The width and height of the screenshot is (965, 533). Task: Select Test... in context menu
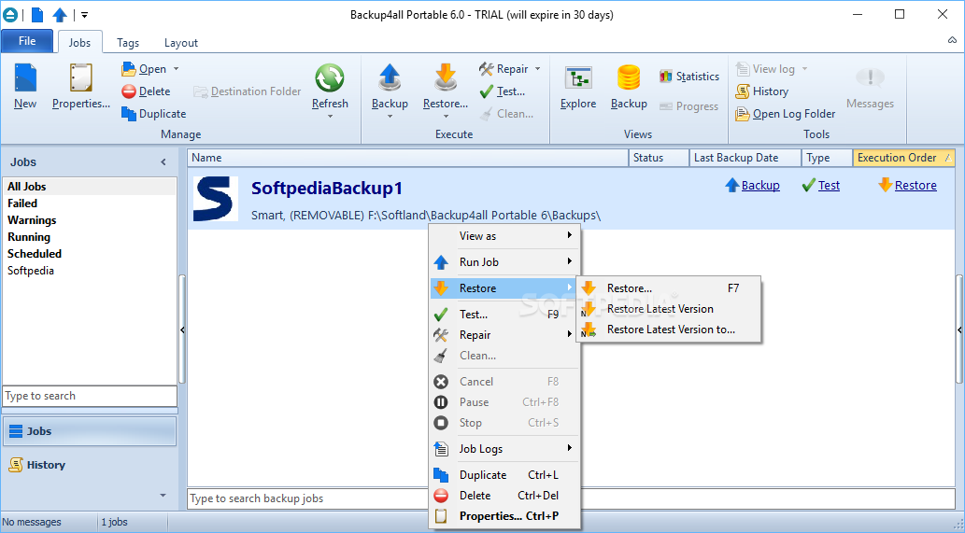504,315
